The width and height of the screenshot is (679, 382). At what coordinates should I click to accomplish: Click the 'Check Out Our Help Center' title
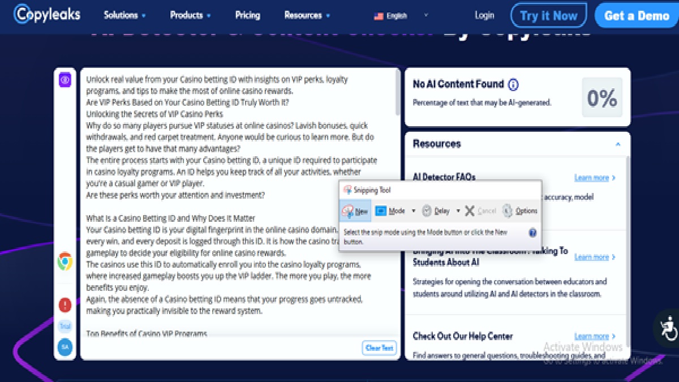[463, 336]
